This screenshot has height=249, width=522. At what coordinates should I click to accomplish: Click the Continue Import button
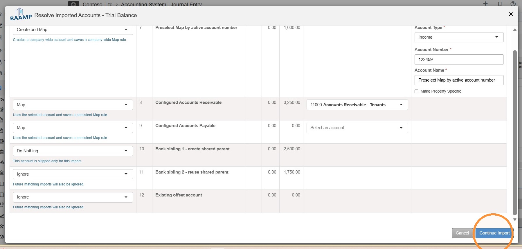(x=494, y=233)
